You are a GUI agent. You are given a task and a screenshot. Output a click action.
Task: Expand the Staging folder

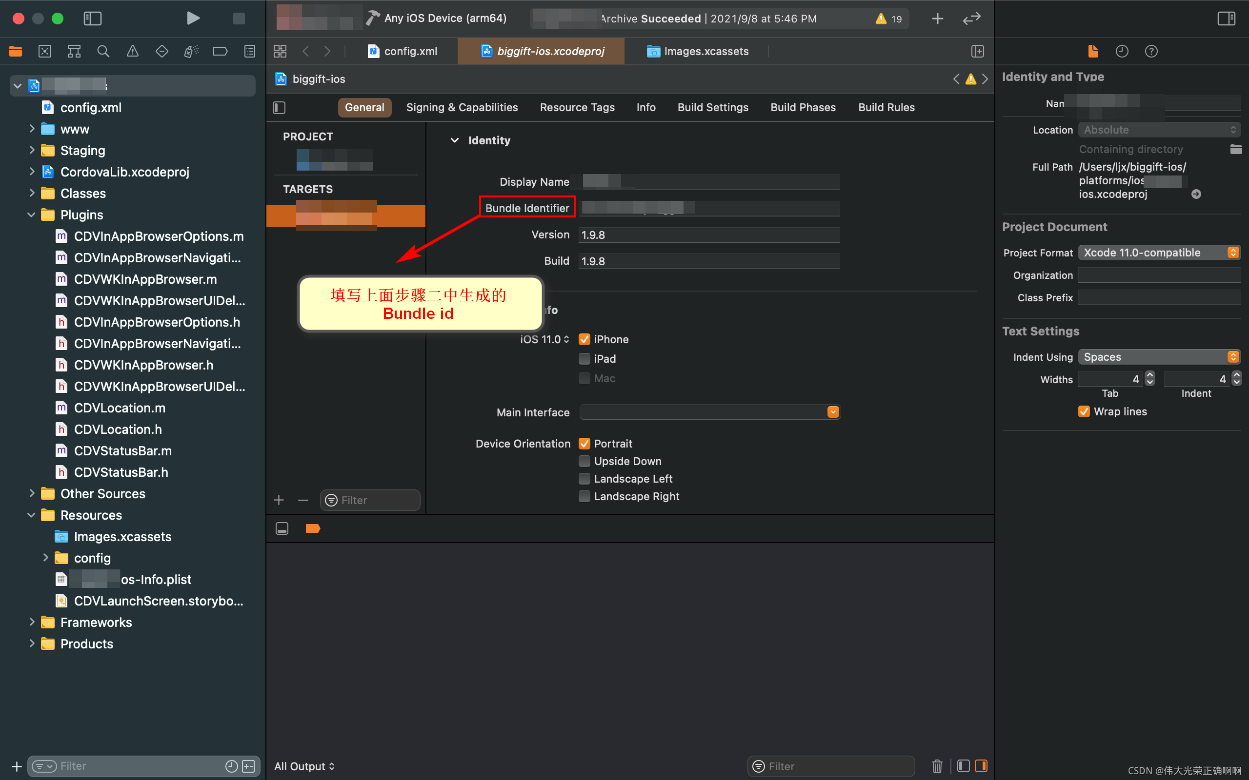pos(32,150)
